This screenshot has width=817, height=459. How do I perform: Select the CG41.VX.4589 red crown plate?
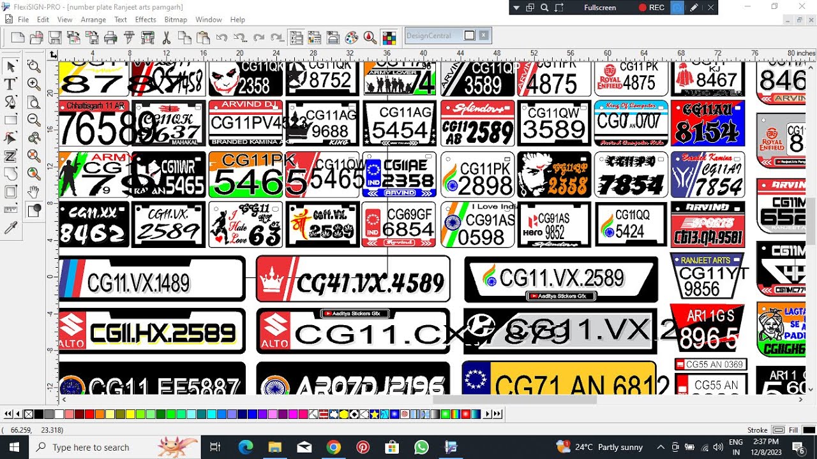[x=353, y=279]
